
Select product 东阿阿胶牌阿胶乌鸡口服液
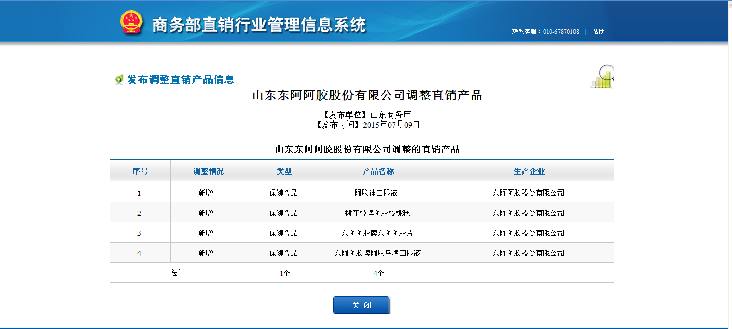click(377, 253)
